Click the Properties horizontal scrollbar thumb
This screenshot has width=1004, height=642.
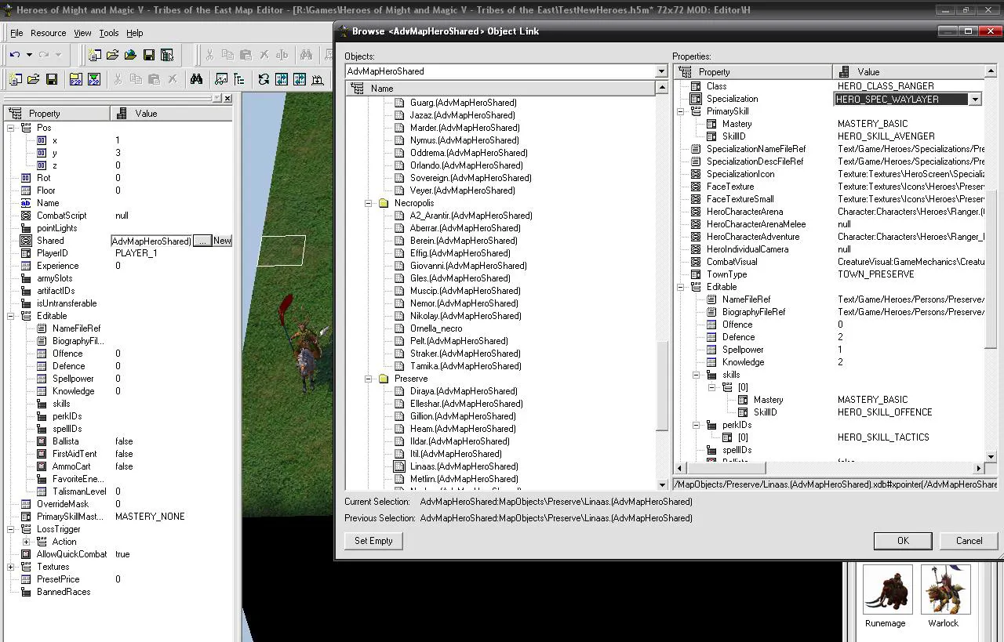725,468
